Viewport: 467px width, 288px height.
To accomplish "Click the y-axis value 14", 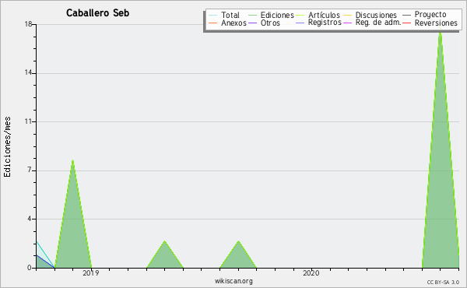I will (28, 72).
